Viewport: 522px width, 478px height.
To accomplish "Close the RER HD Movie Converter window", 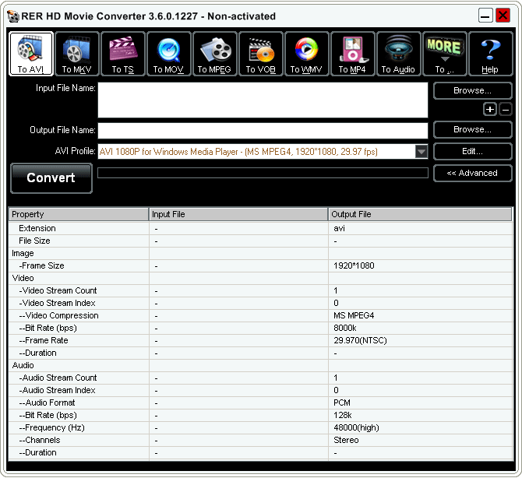I will [503, 16].
